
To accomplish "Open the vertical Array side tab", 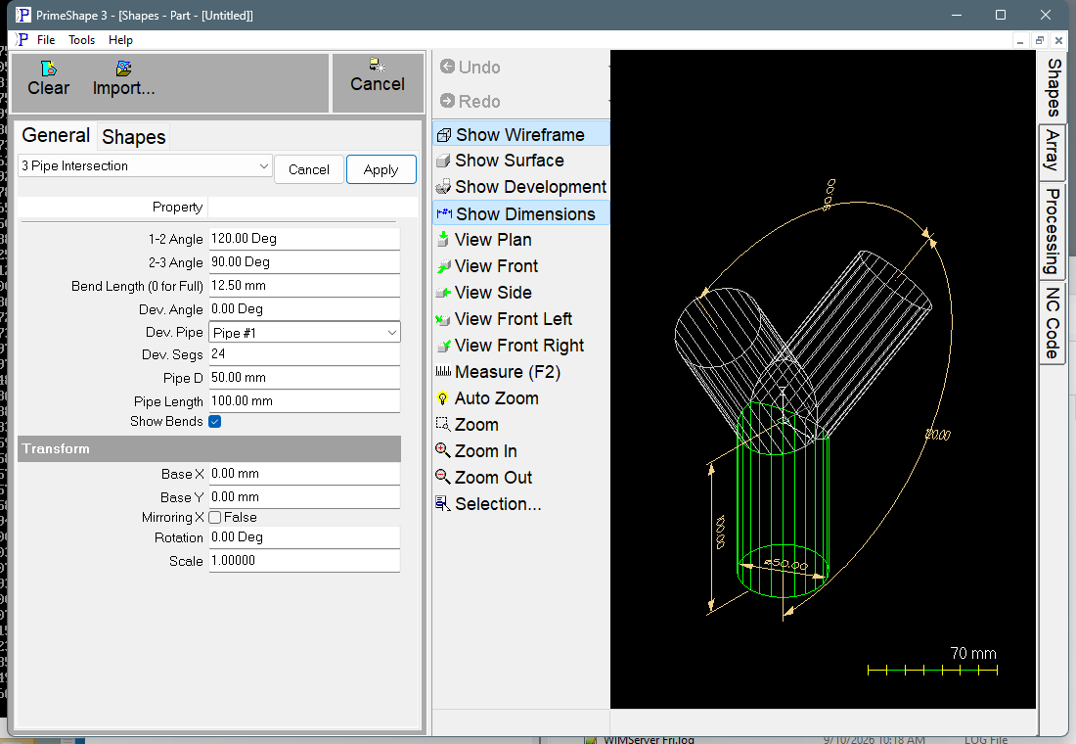I will (1052, 151).
